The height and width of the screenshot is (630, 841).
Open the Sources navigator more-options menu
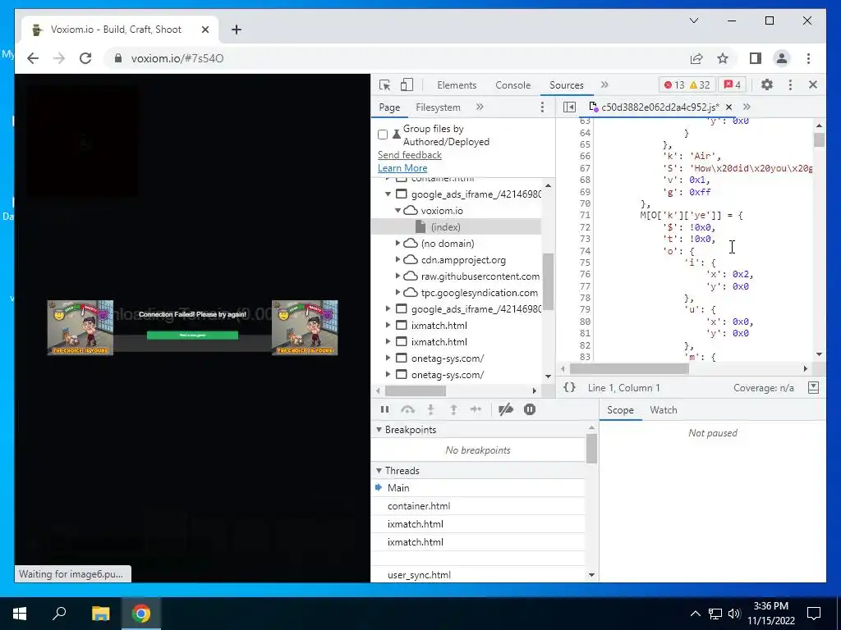[x=542, y=107]
